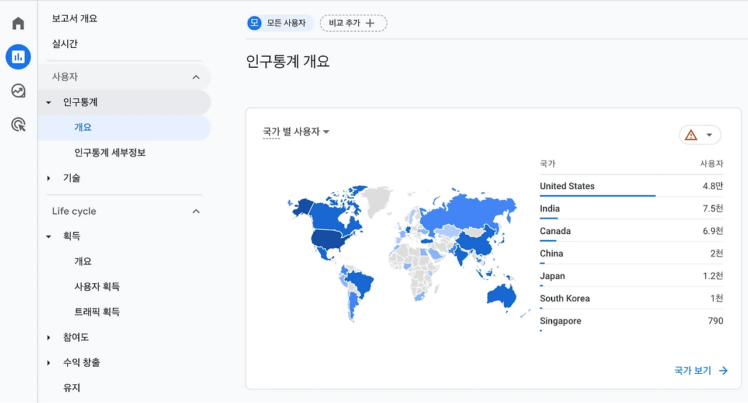
Task: Open the Reports bar-chart icon
Action: tap(18, 57)
